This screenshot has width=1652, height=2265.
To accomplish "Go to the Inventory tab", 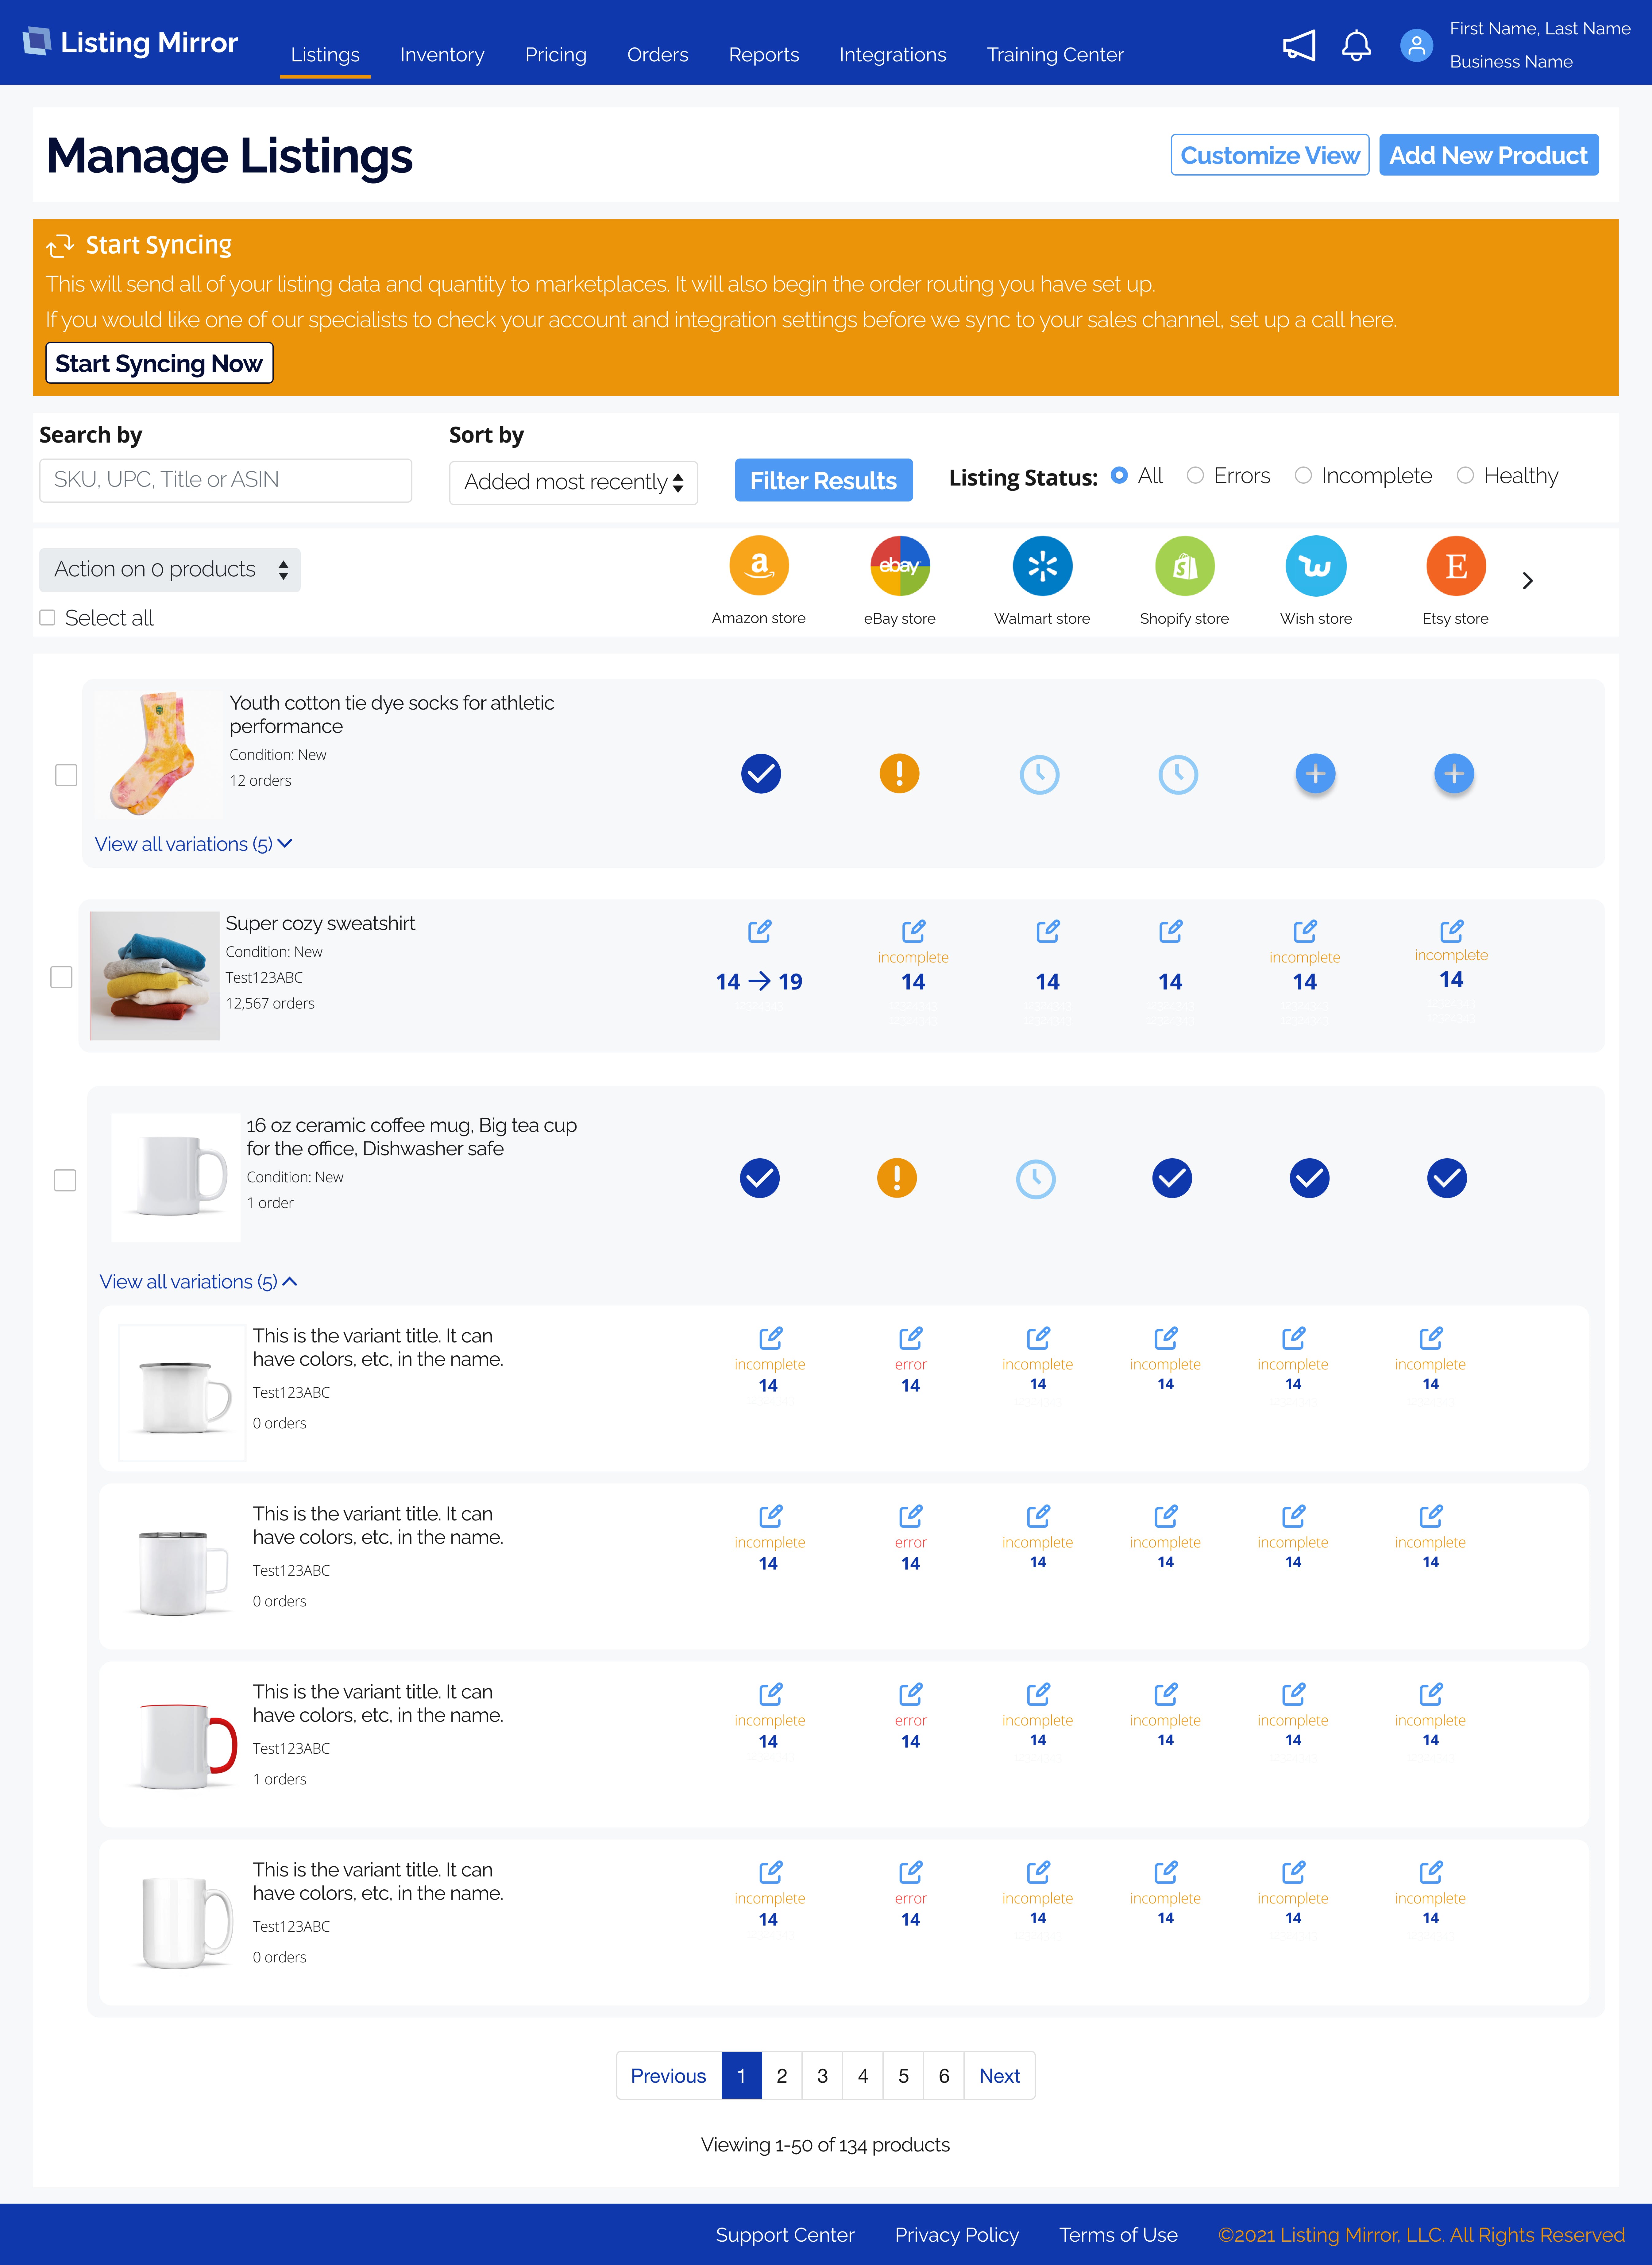I will 442,55.
